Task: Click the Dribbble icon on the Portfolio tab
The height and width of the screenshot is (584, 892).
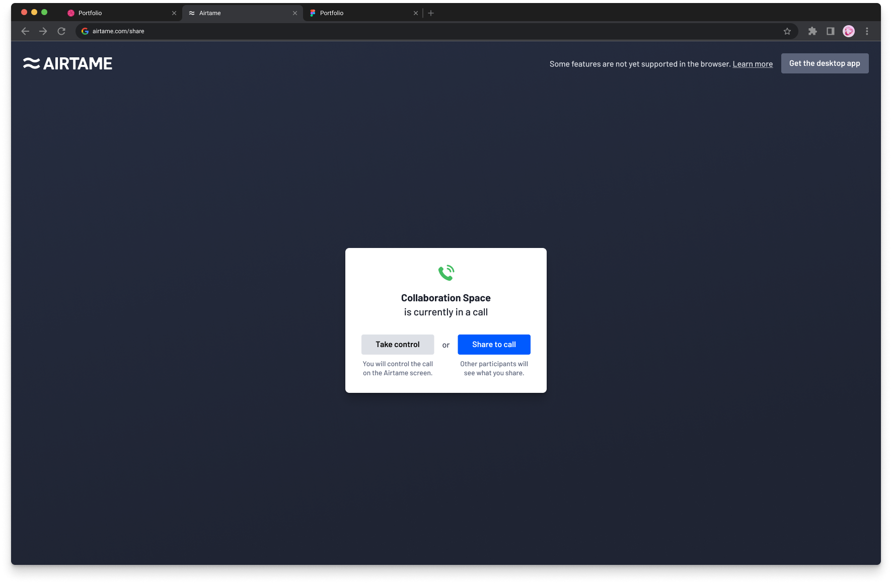Action: coord(71,13)
